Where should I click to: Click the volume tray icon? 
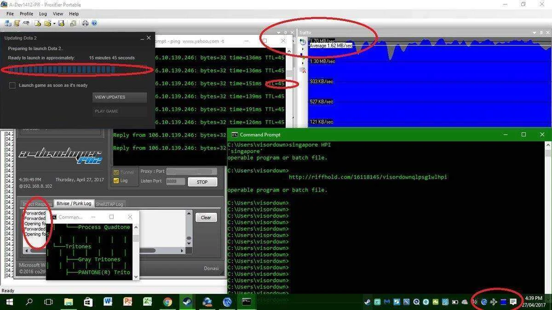(475, 302)
